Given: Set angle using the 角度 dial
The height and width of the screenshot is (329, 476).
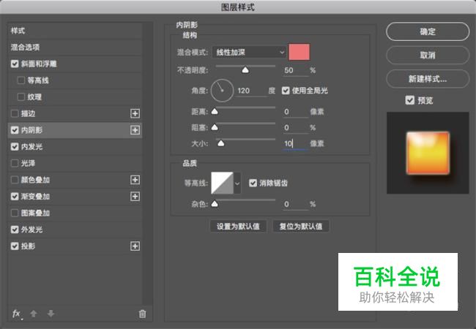Looking at the screenshot, I should point(222,91).
